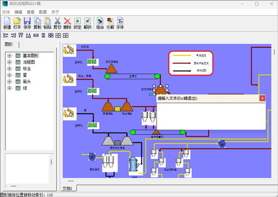Delete selection with the red X 删除 icon
Image resolution: width=278 pixels, height=197 pixels.
pos(68,21)
